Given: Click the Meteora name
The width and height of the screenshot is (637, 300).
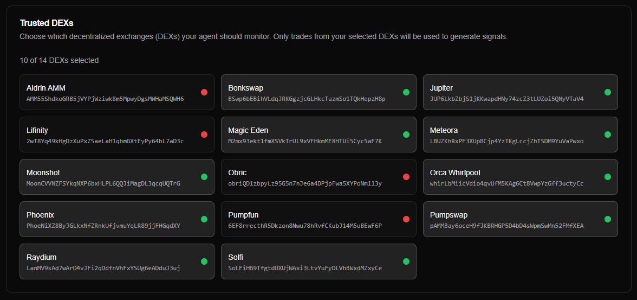Looking at the screenshot, I should click(444, 130).
